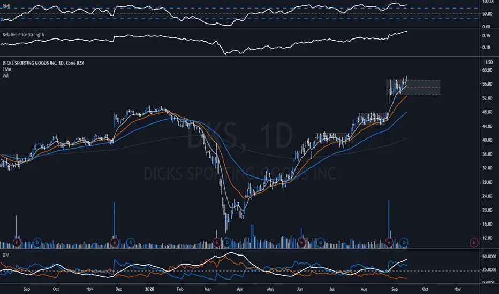Open the earnings marker in late August 2020
This screenshot has width=499, height=294.
click(x=389, y=243)
